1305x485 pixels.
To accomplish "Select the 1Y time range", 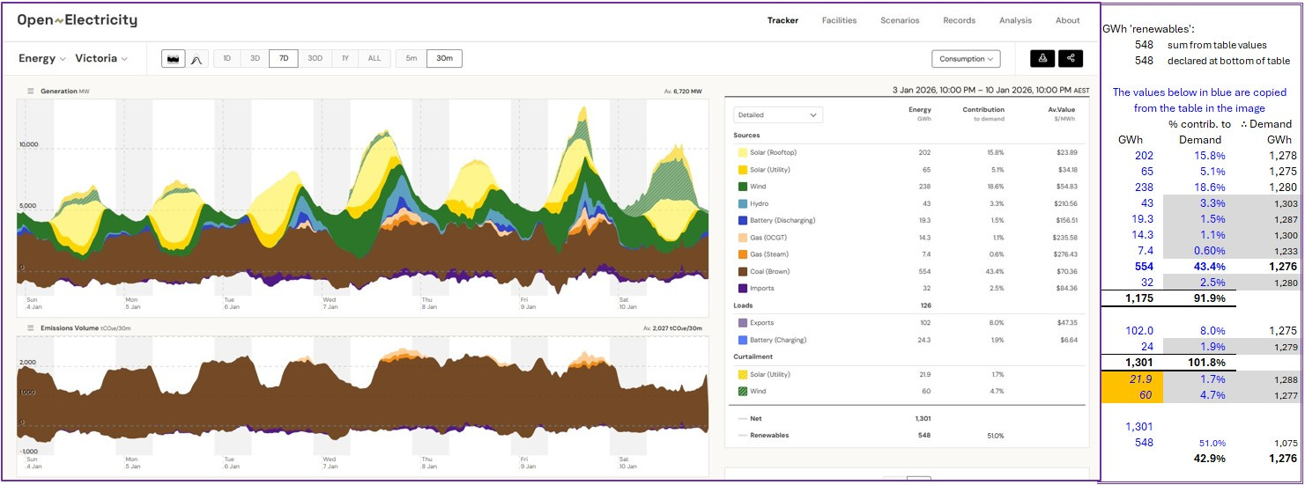I will coord(345,59).
